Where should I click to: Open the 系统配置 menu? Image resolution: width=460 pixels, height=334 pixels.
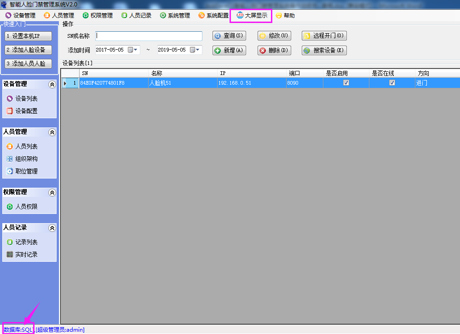coord(213,16)
